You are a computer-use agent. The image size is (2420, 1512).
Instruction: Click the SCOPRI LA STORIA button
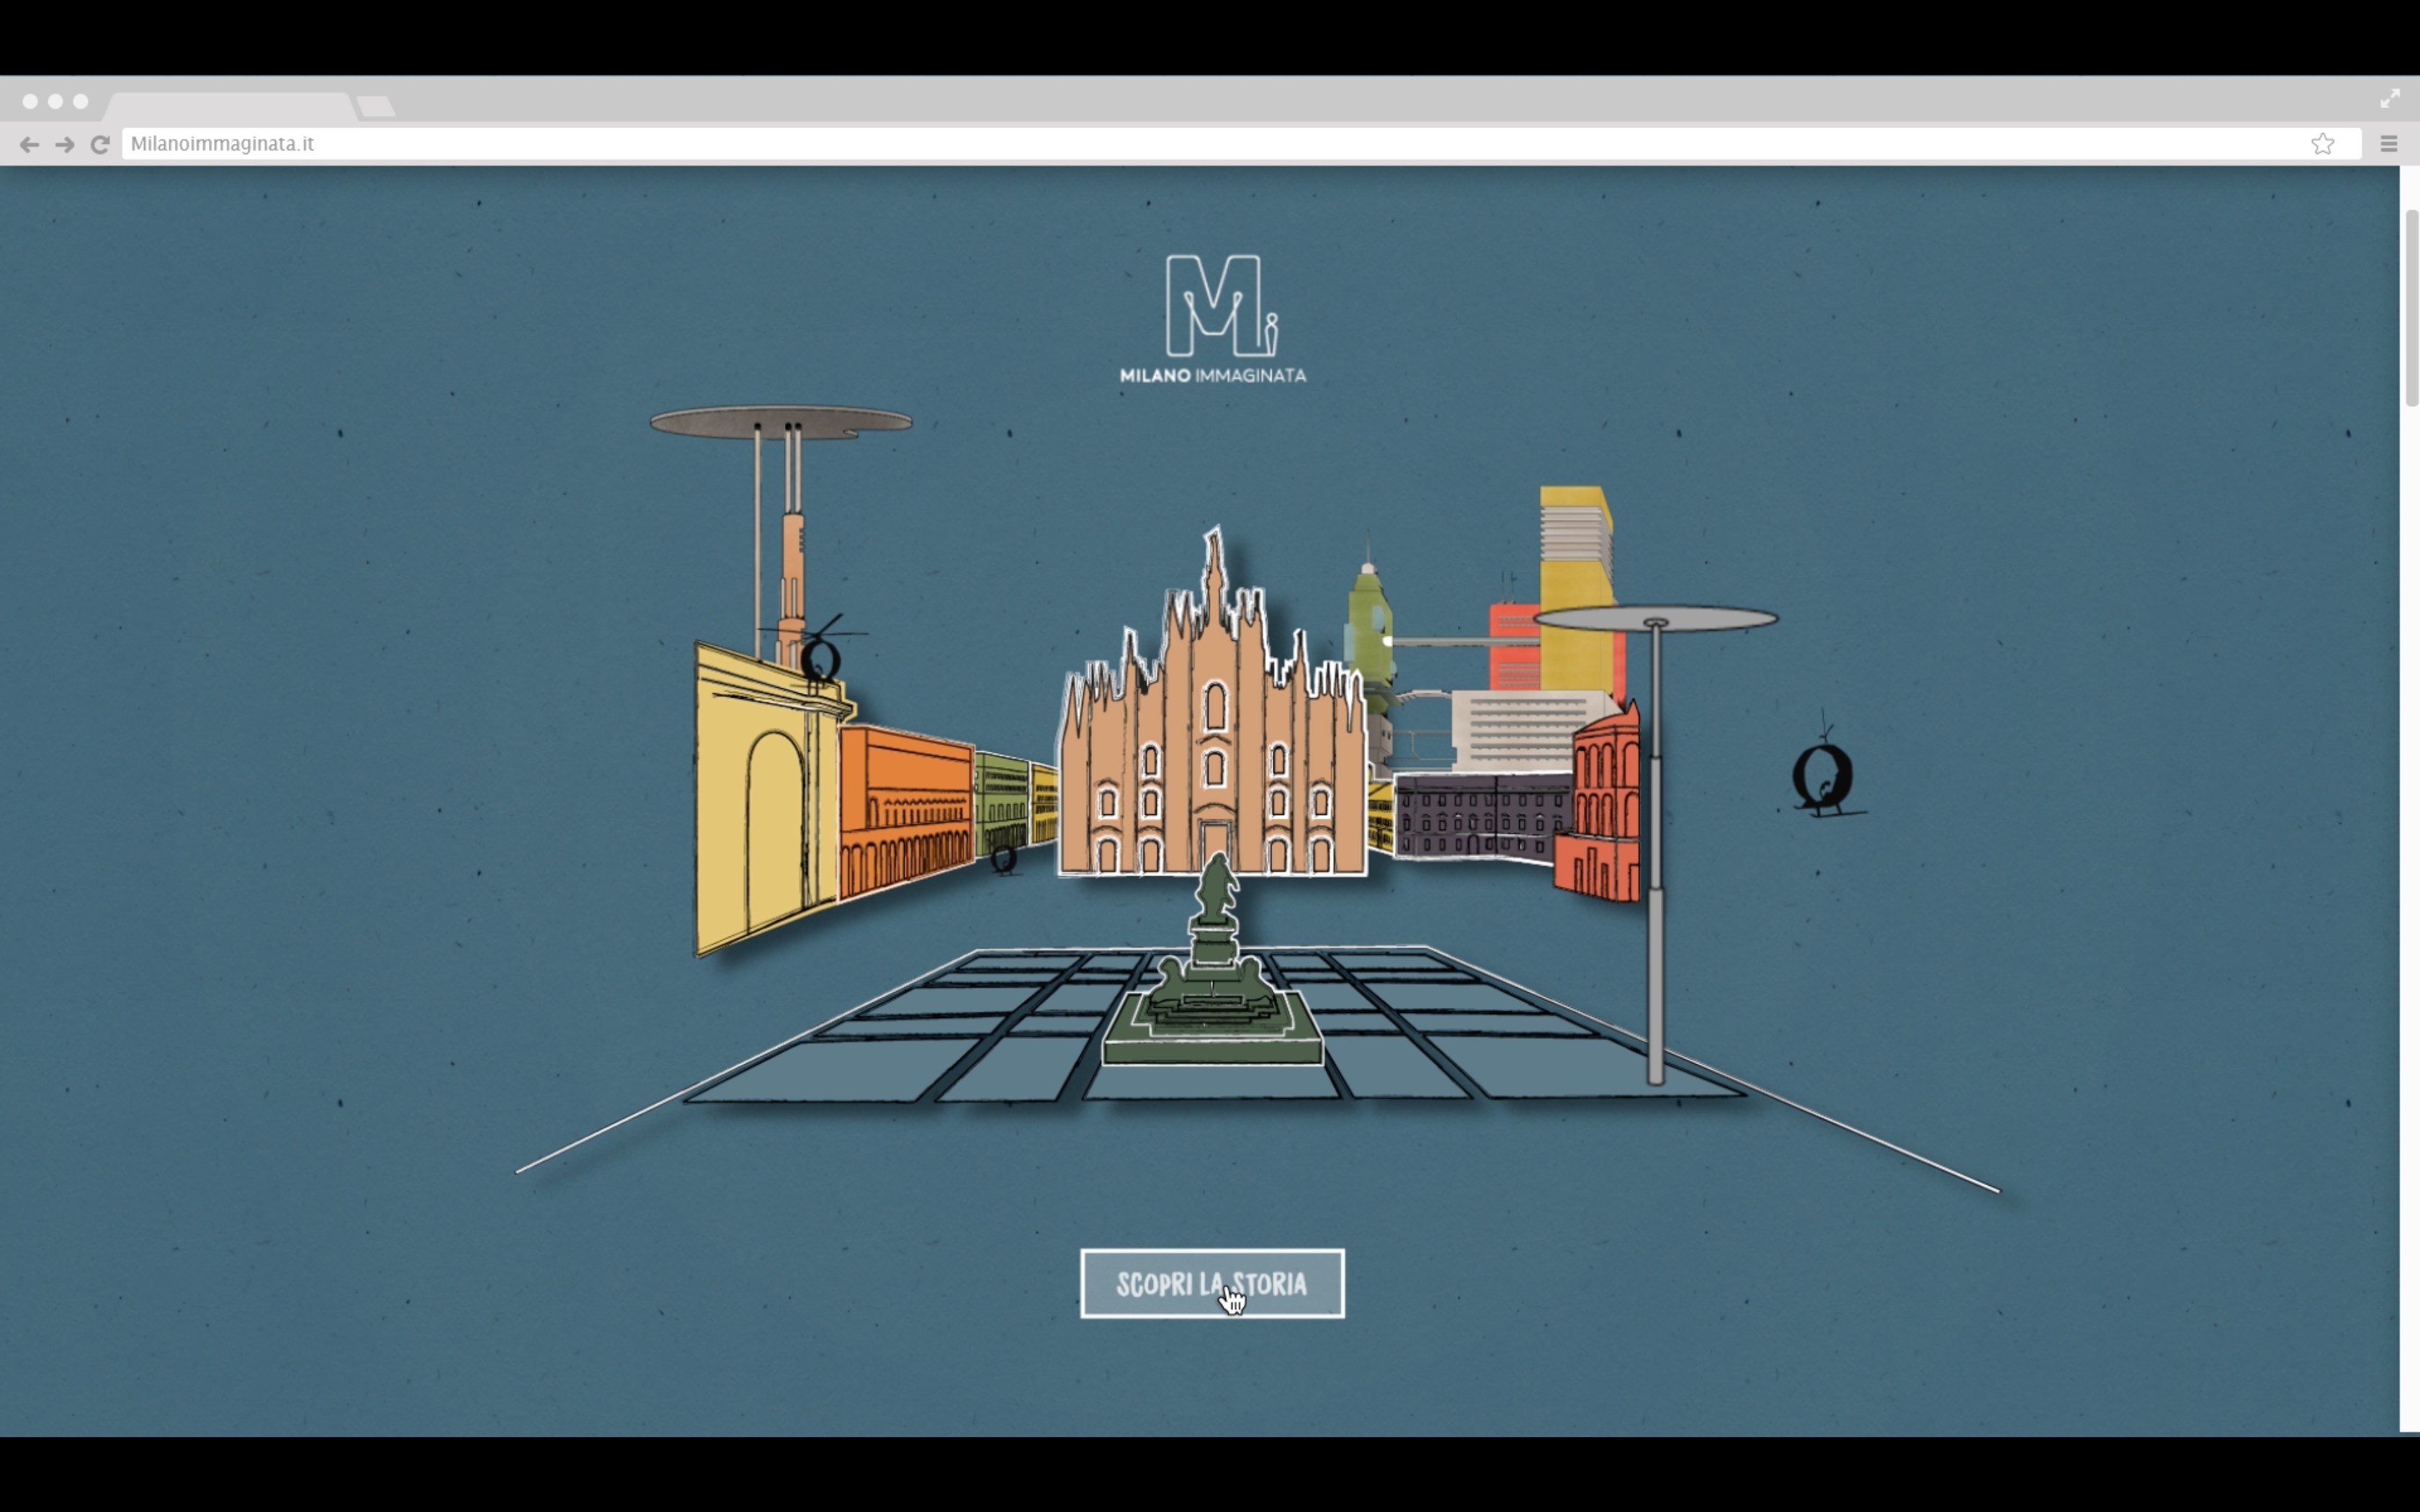[1212, 1284]
